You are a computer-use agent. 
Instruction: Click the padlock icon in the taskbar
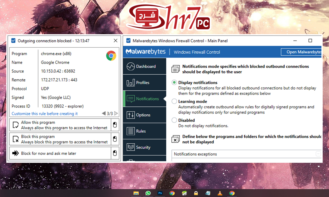tap(196, 193)
